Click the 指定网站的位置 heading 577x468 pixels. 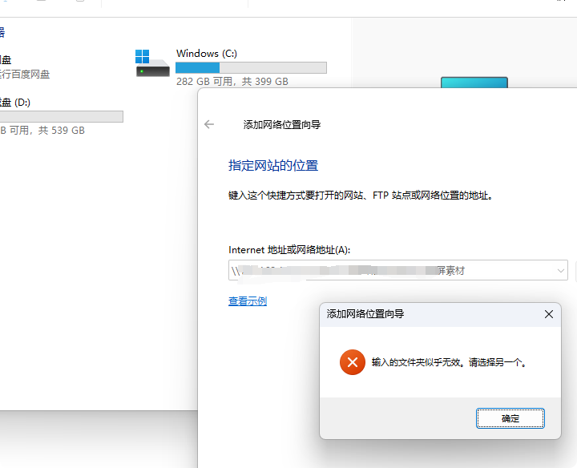(273, 165)
